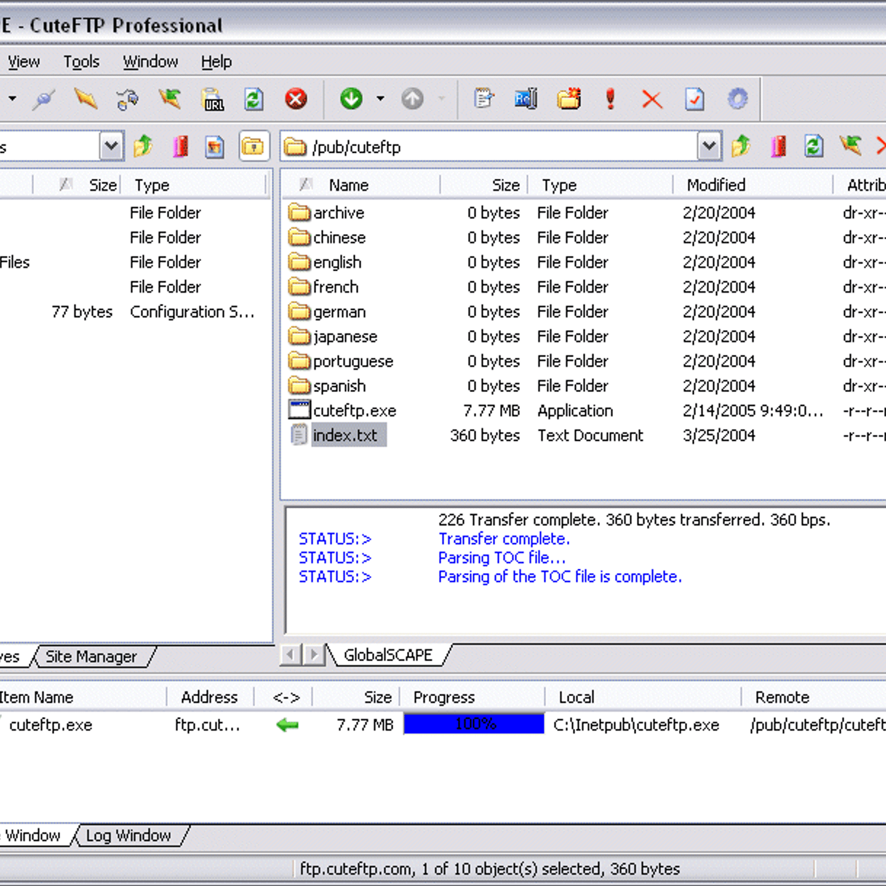The height and width of the screenshot is (886, 886).
Task: Click the Properties checkmark page icon
Action: (x=694, y=100)
